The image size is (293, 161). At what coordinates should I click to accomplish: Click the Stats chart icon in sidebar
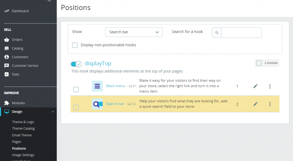pyautogui.click(x=6, y=74)
